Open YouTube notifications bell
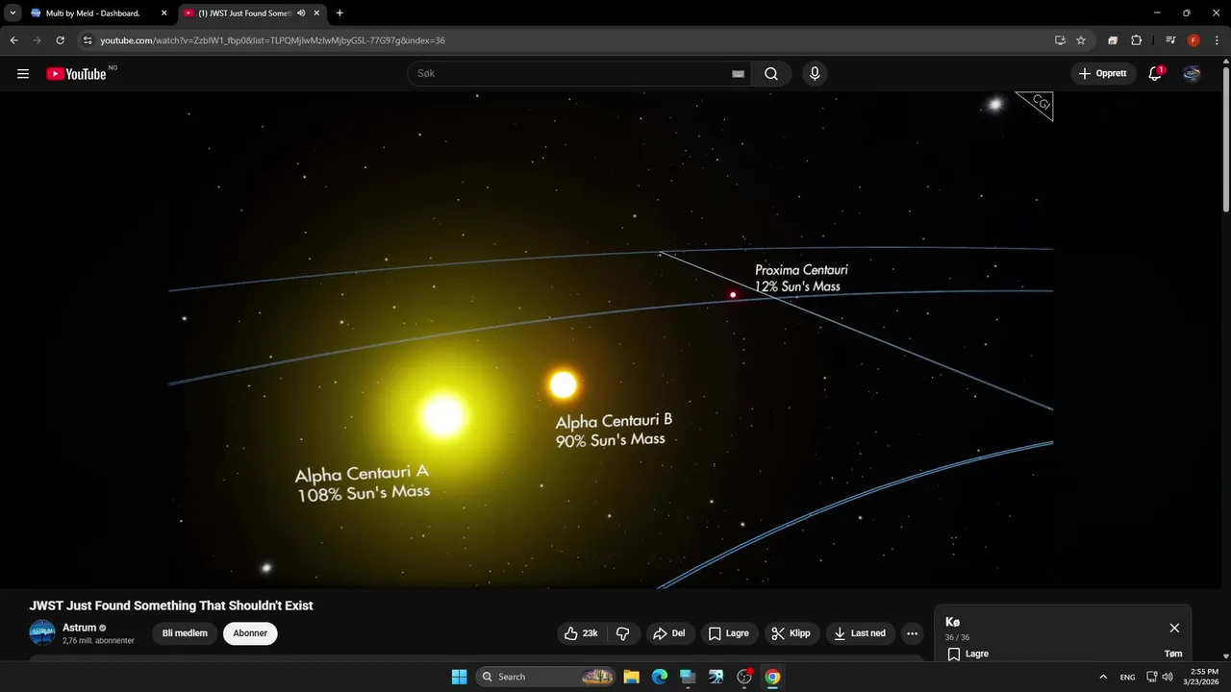This screenshot has width=1231, height=692. [x=1156, y=74]
